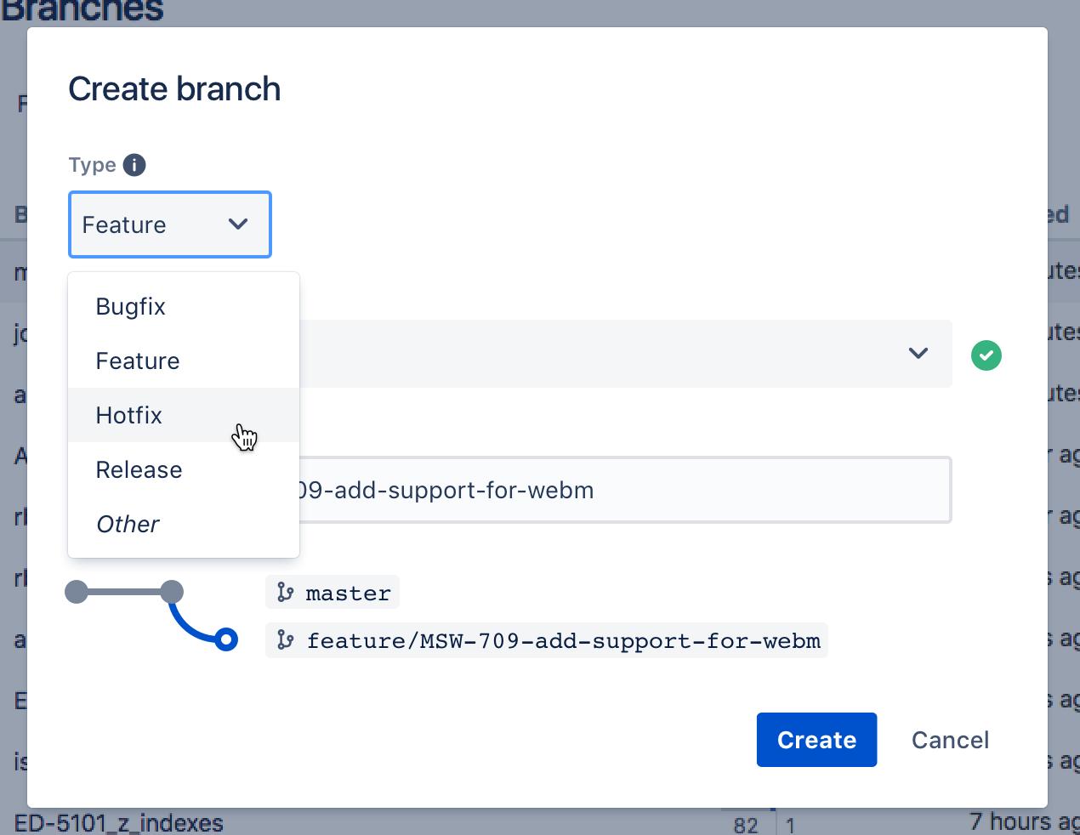Click the branch icon beside master
This screenshot has width=1080, height=835.
[286, 593]
